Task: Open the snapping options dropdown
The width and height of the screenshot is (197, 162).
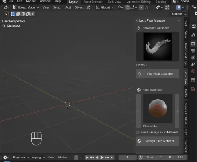Action: [133, 8]
